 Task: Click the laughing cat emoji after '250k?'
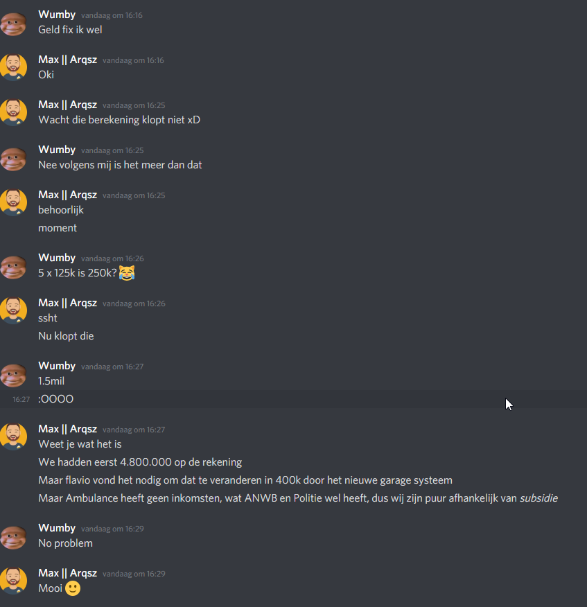click(127, 273)
